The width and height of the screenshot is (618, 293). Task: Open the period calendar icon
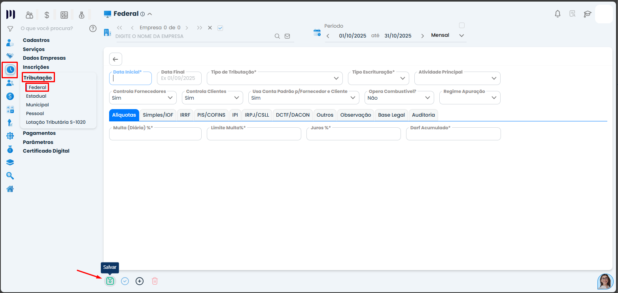click(317, 32)
